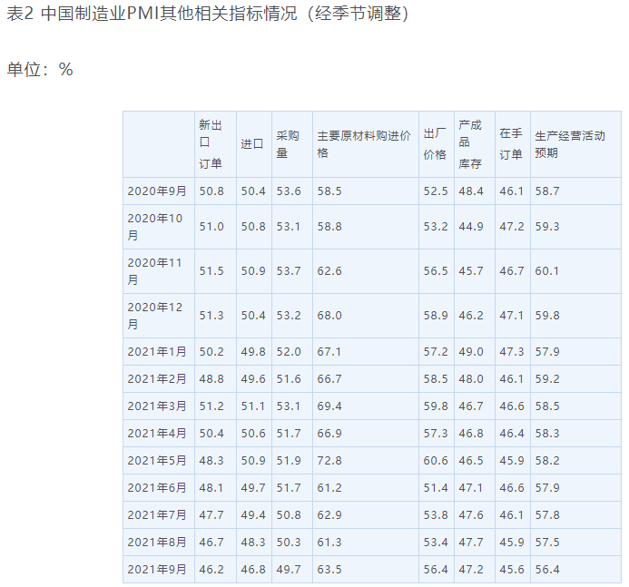
Task: Click the 61.3 value in 2021年8月 row
Action: pos(329,543)
